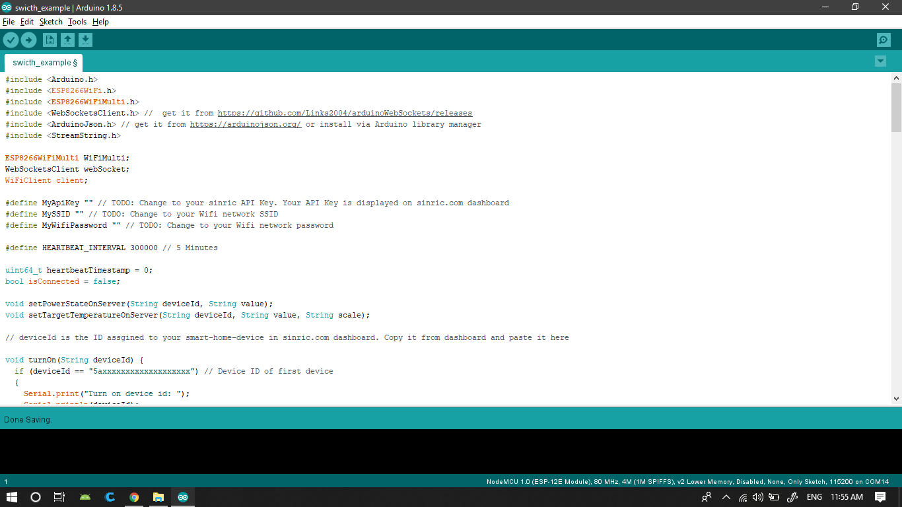Screen dimensions: 902x507
Task: Click the scrollbar up arrow in the editor
Action: (896, 78)
